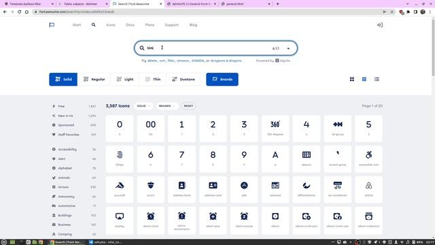Select the 42-group brand icon
The image size is (435, 245).
tap(337, 129)
